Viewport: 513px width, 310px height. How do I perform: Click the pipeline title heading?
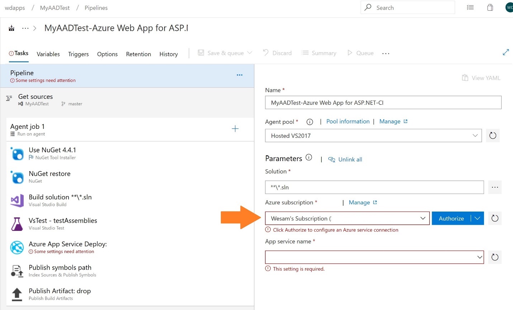[116, 28]
